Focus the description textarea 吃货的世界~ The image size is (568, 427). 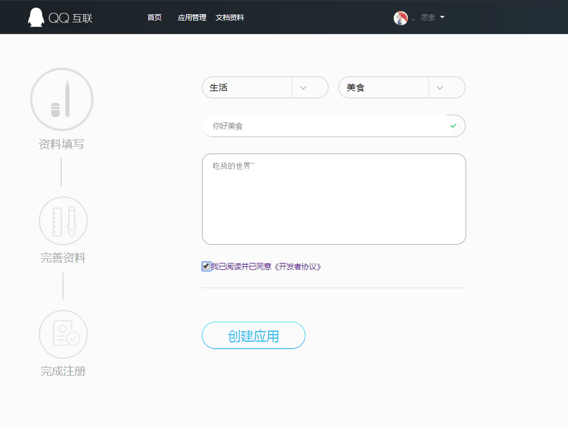pyautogui.click(x=334, y=199)
